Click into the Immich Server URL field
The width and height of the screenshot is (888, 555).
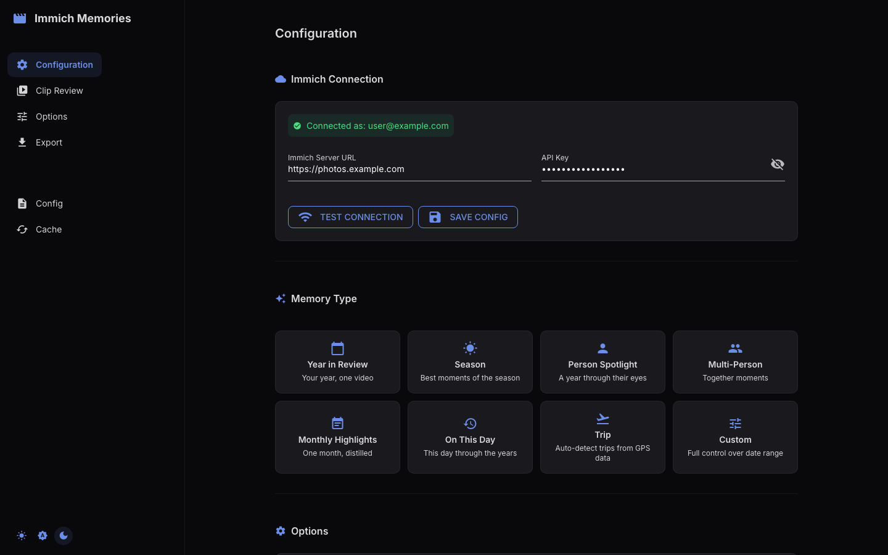tap(409, 169)
